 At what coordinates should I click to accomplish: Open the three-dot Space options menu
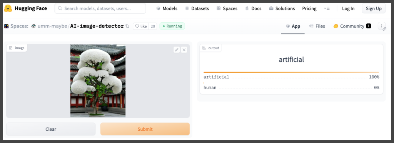click(382, 26)
